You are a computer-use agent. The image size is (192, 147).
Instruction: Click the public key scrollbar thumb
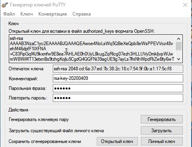point(178,46)
